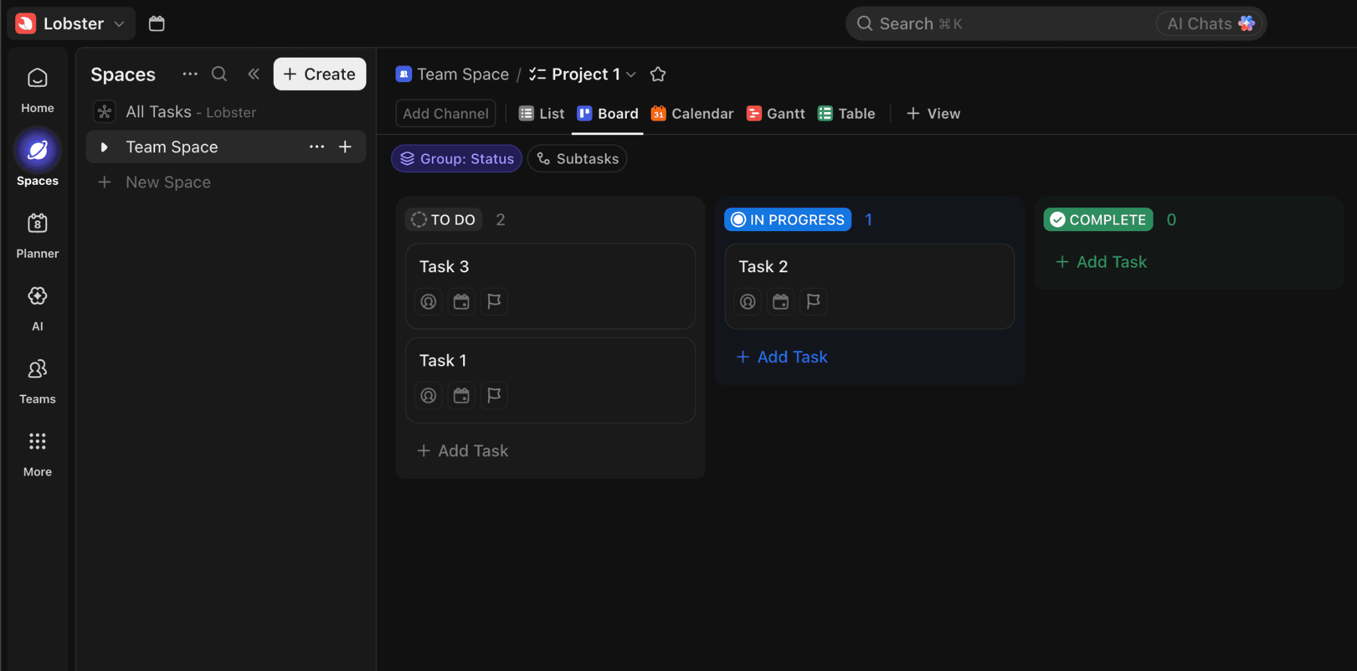Click the green COMPLETE status badge
Viewport: 1357px width, 671px height.
(1099, 220)
